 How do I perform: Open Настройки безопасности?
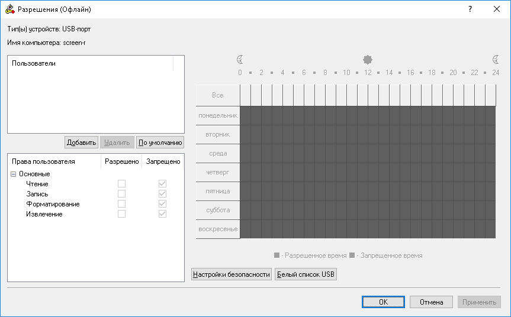tap(232, 274)
